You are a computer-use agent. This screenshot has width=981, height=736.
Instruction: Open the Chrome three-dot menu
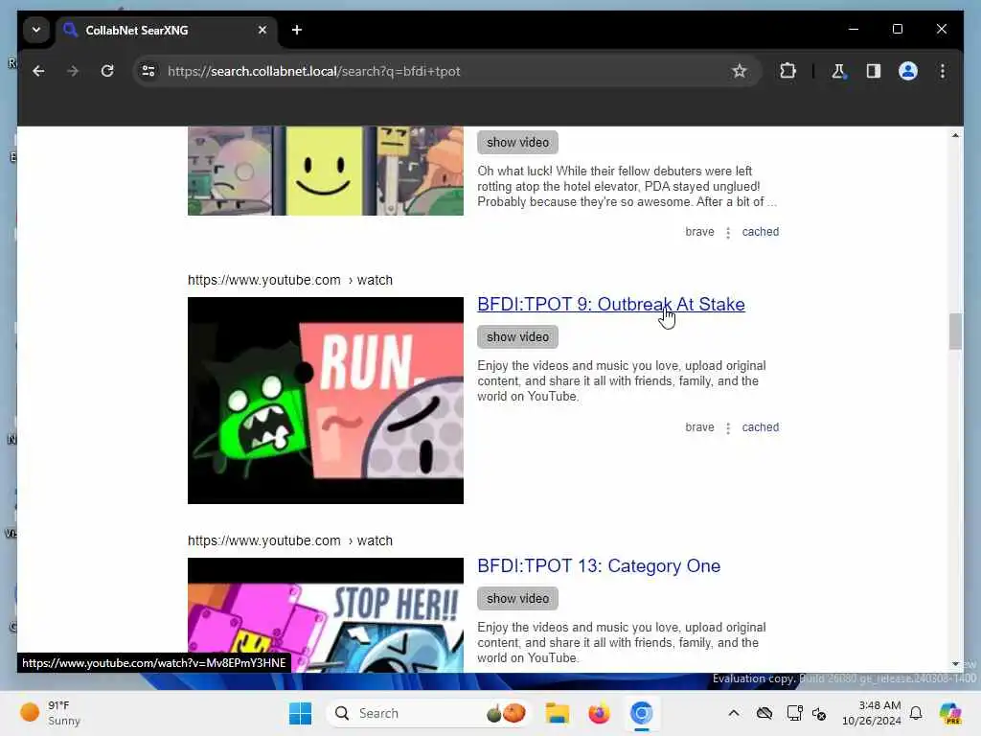pyautogui.click(x=943, y=71)
